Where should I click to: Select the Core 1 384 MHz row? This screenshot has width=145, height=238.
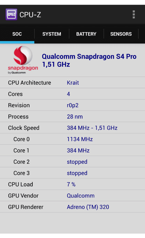(72, 151)
